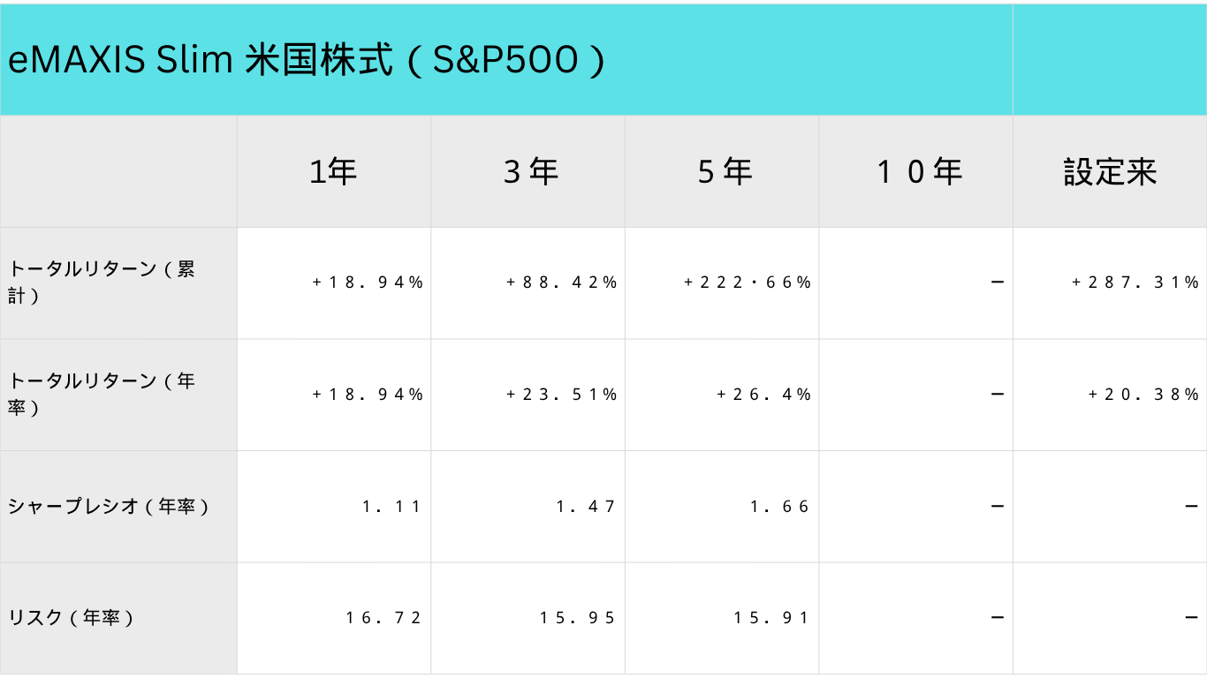1207x678 pixels.
Task: Select the +222.66% five-year cell
Action: [x=747, y=282]
